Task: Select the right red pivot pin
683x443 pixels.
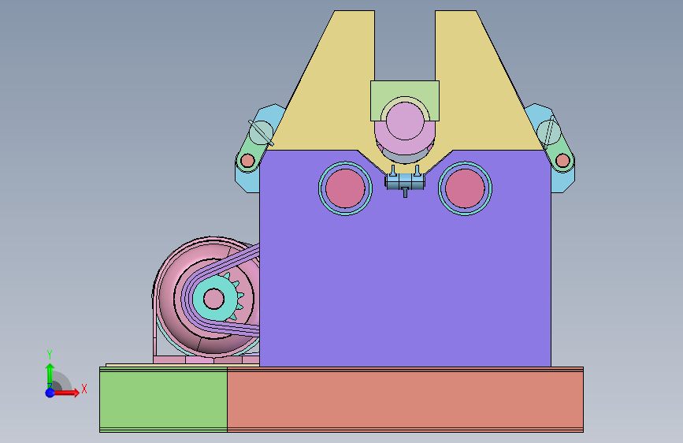Action: point(562,161)
